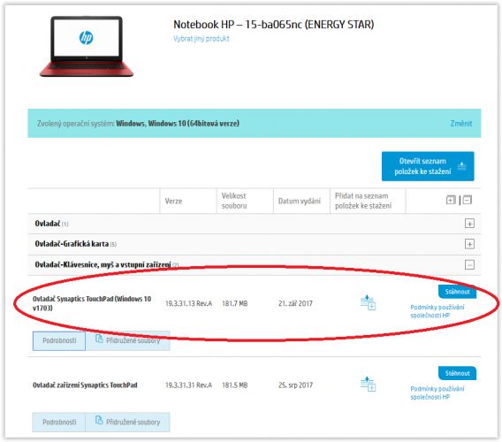Open Podrobnosti tab for second TouchPad driver
Image resolution: width=502 pixels, height=442 pixels.
[x=59, y=423]
